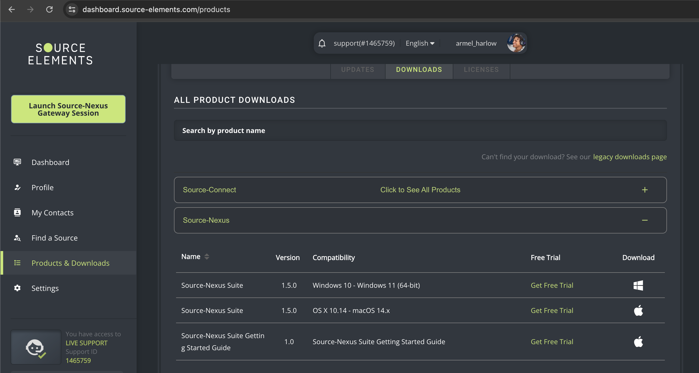This screenshot has width=699, height=373.
Task: Click the site info icon in address bar
Action: (72, 9)
